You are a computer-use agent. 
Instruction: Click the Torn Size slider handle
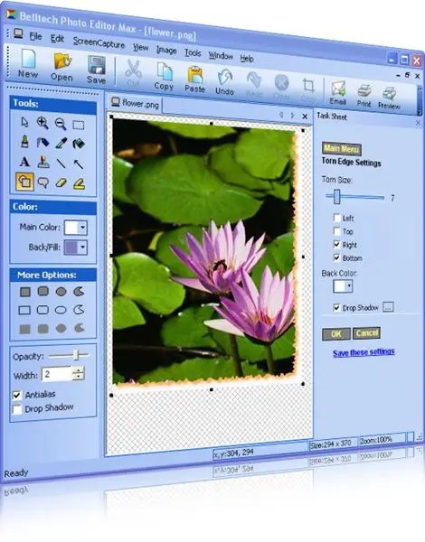coord(337,196)
